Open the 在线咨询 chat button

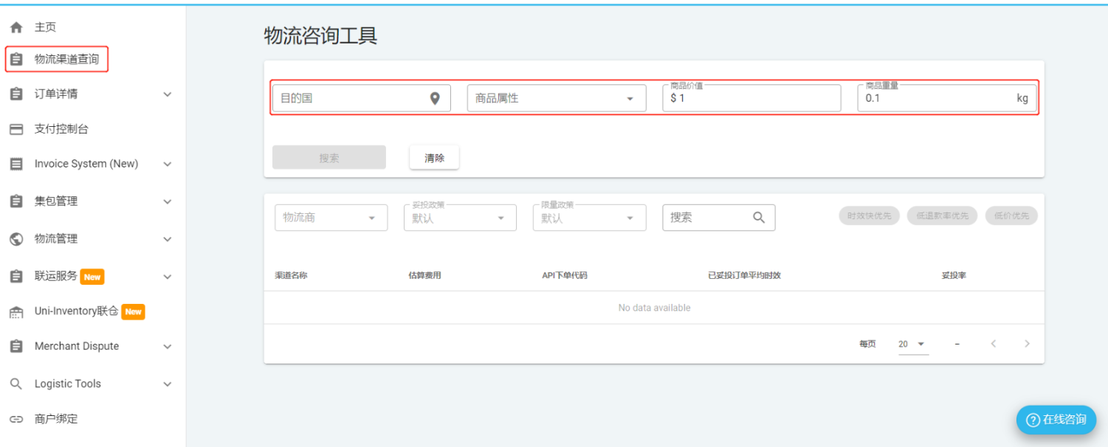[x=1056, y=420]
